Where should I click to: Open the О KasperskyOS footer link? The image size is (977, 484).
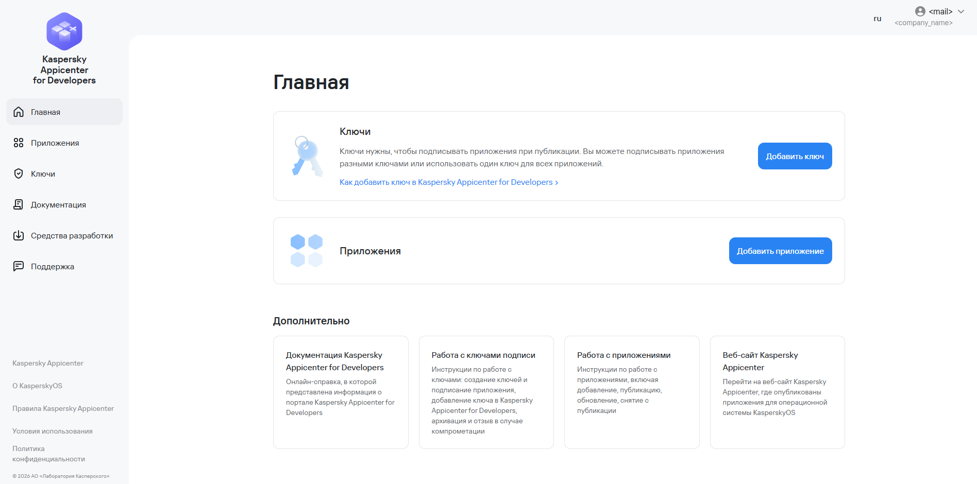point(37,386)
